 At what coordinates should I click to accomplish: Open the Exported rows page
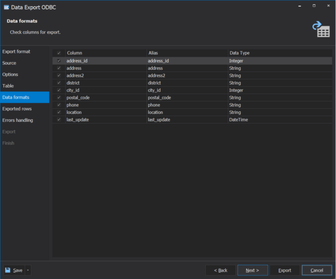17,109
